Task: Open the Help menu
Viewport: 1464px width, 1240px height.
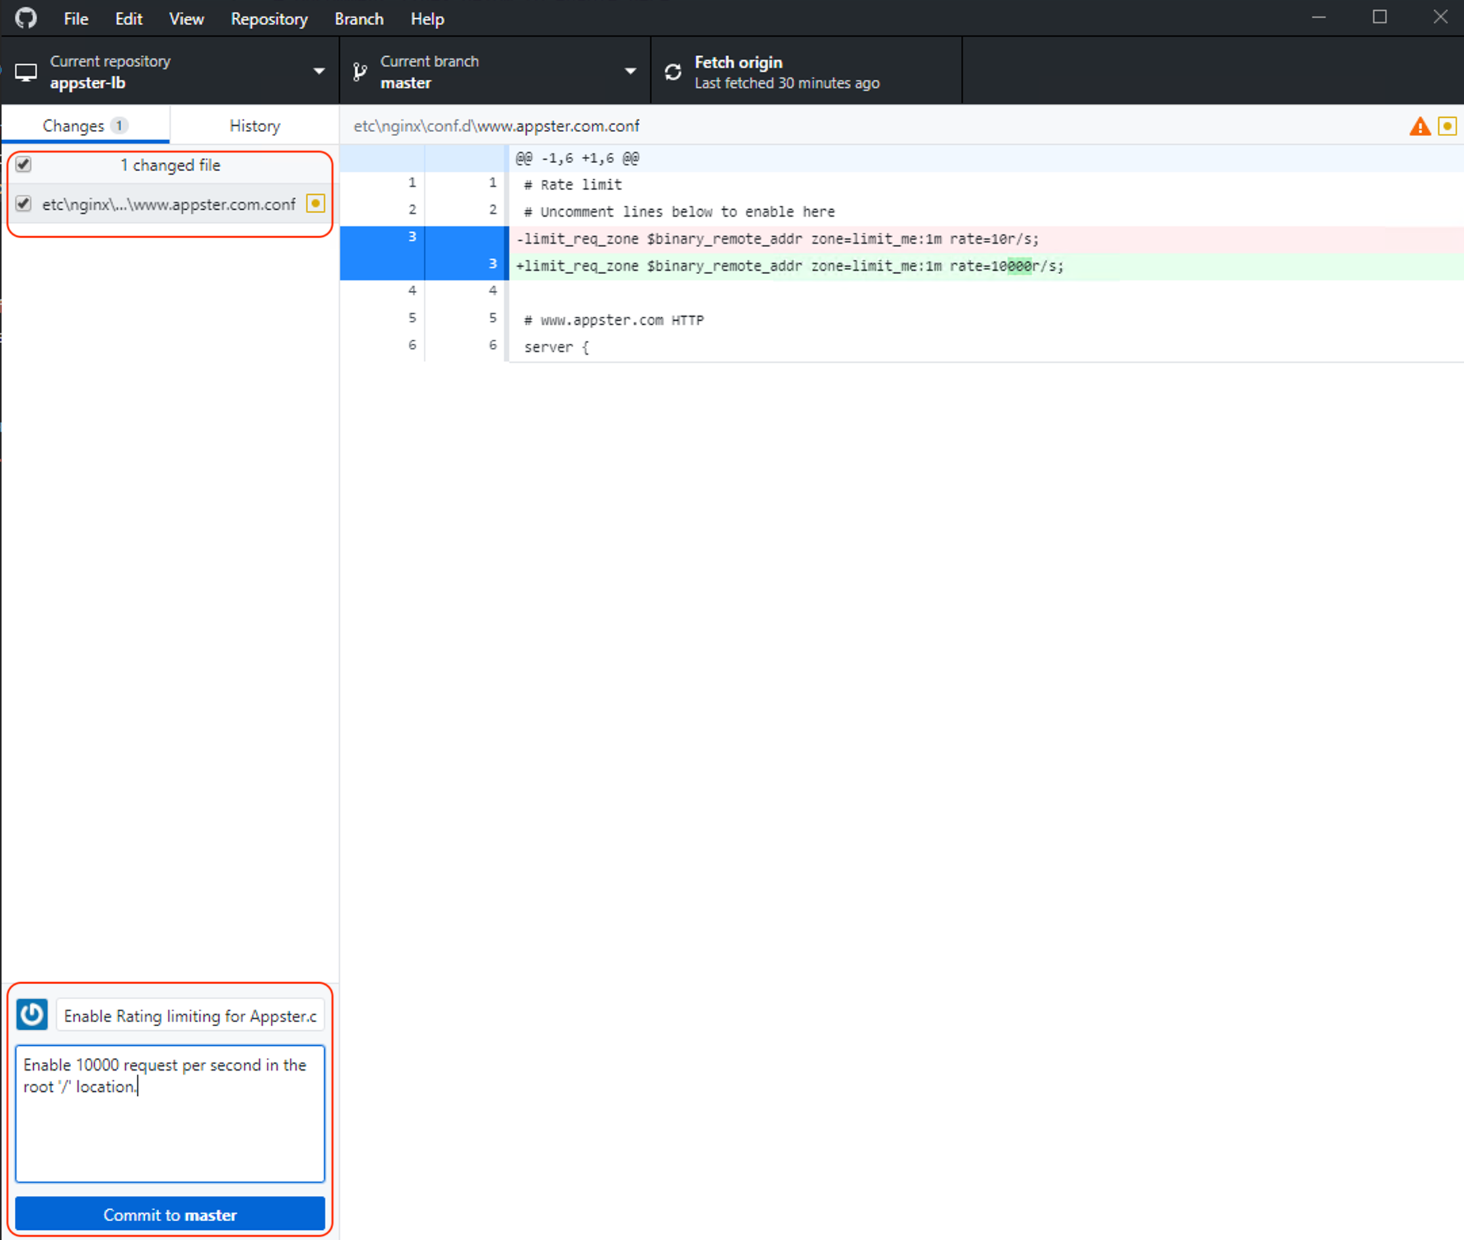Action: [x=427, y=19]
